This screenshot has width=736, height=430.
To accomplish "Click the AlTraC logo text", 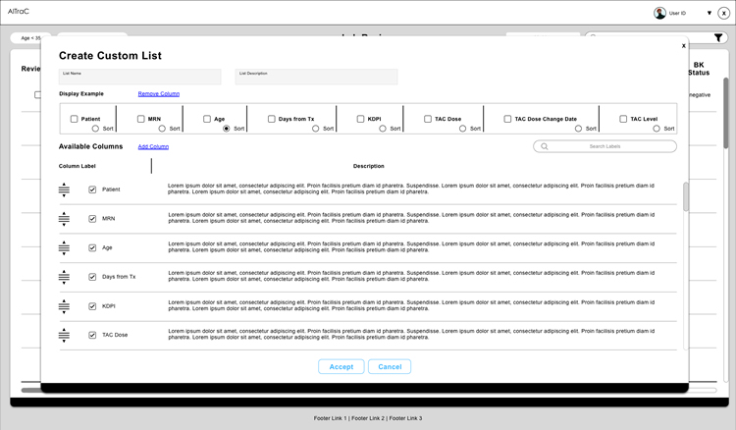I will [19, 11].
